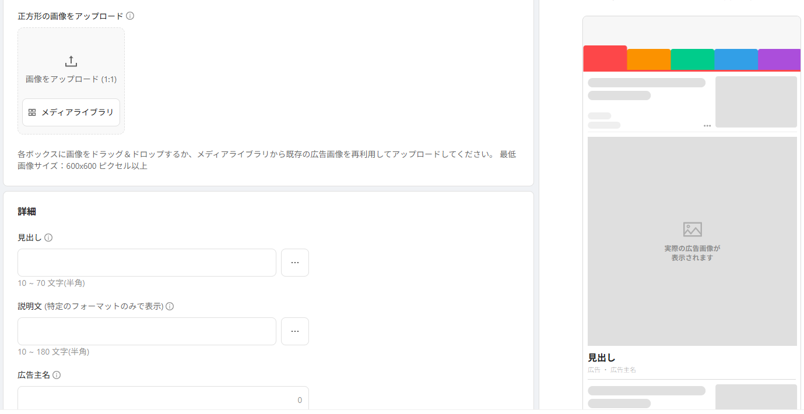Focus the 見出し headline input field
Image resolution: width=804 pixels, height=414 pixels.
click(x=147, y=263)
